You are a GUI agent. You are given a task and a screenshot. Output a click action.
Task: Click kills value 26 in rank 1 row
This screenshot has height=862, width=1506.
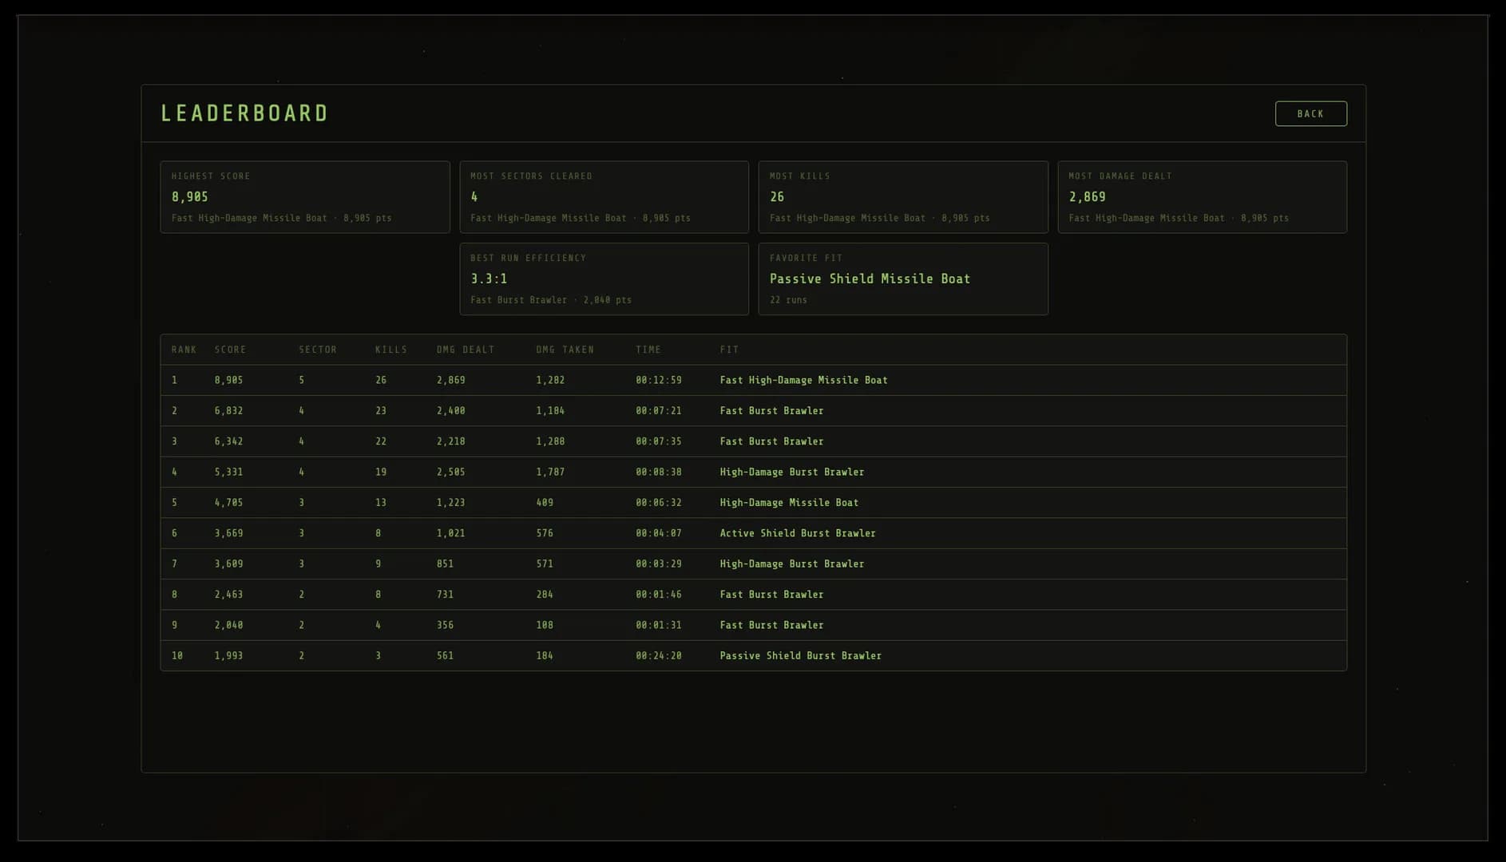coord(381,380)
